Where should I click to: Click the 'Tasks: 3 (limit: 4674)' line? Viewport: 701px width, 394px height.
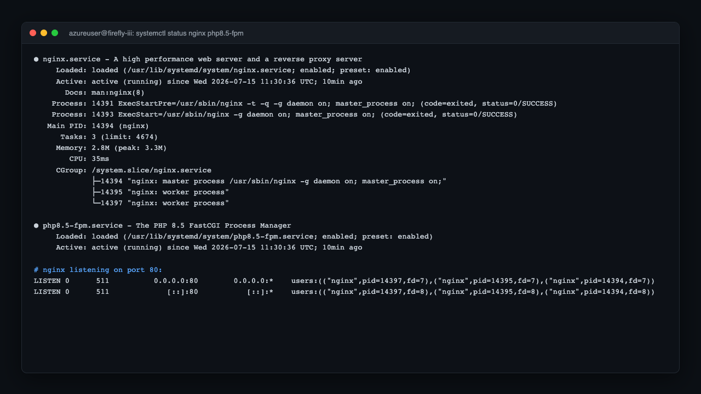tap(109, 137)
